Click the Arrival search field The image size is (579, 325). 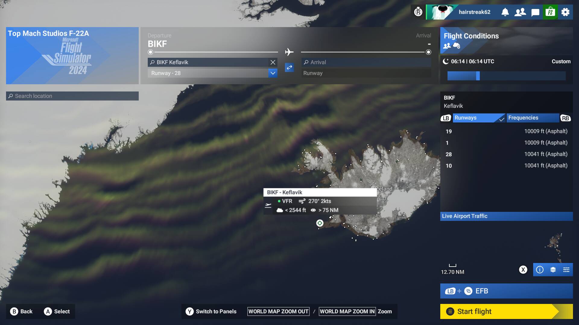[366, 62]
